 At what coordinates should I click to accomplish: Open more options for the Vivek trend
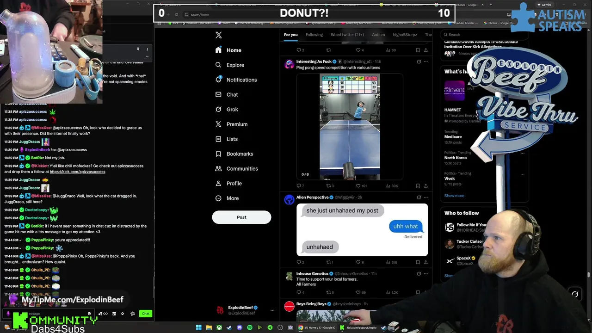coord(522,174)
